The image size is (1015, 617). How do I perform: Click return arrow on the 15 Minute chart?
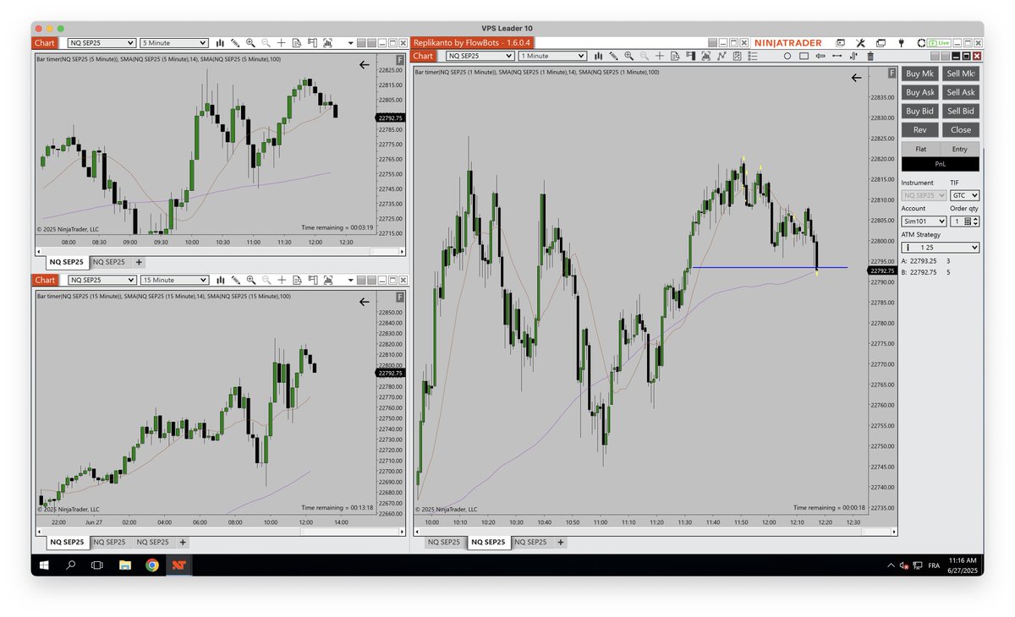tap(365, 301)
